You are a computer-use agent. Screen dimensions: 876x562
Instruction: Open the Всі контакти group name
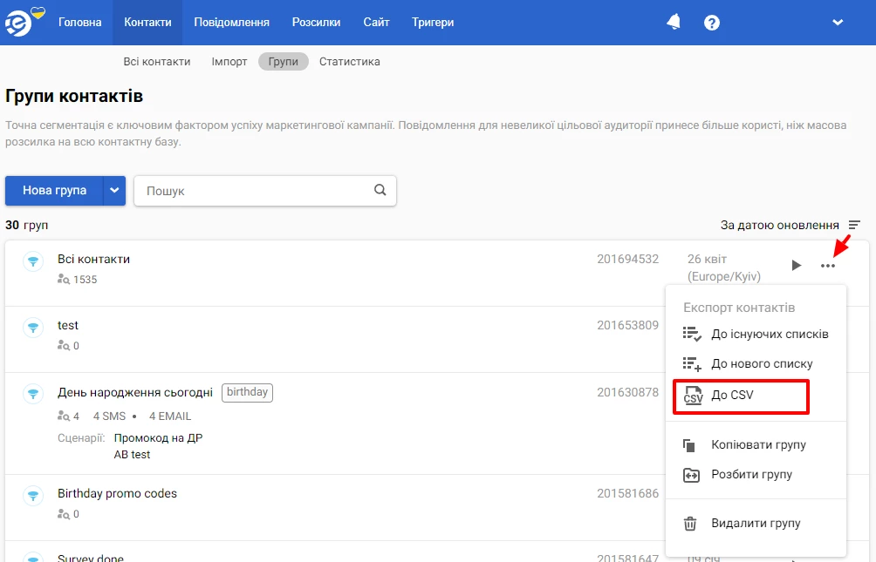[x=93, y=259]
